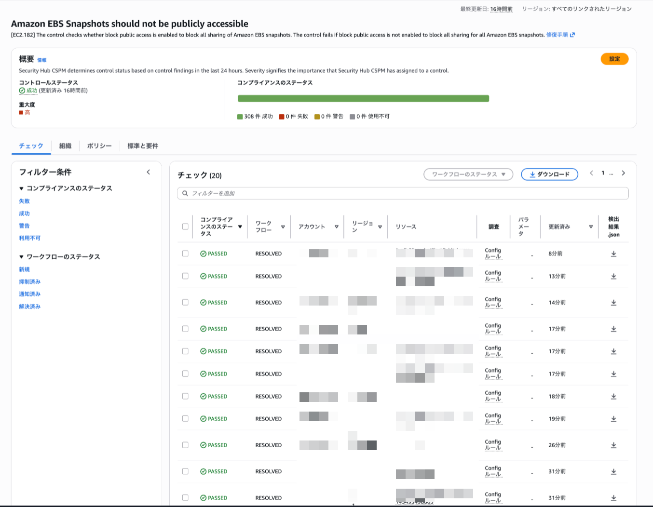Click the external link icon beside 修復手順
This screenshot has width=653, height=507.
(x=572, y=35)
